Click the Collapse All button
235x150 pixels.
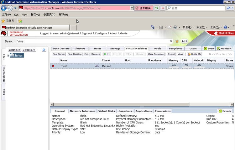coord(29,50)
